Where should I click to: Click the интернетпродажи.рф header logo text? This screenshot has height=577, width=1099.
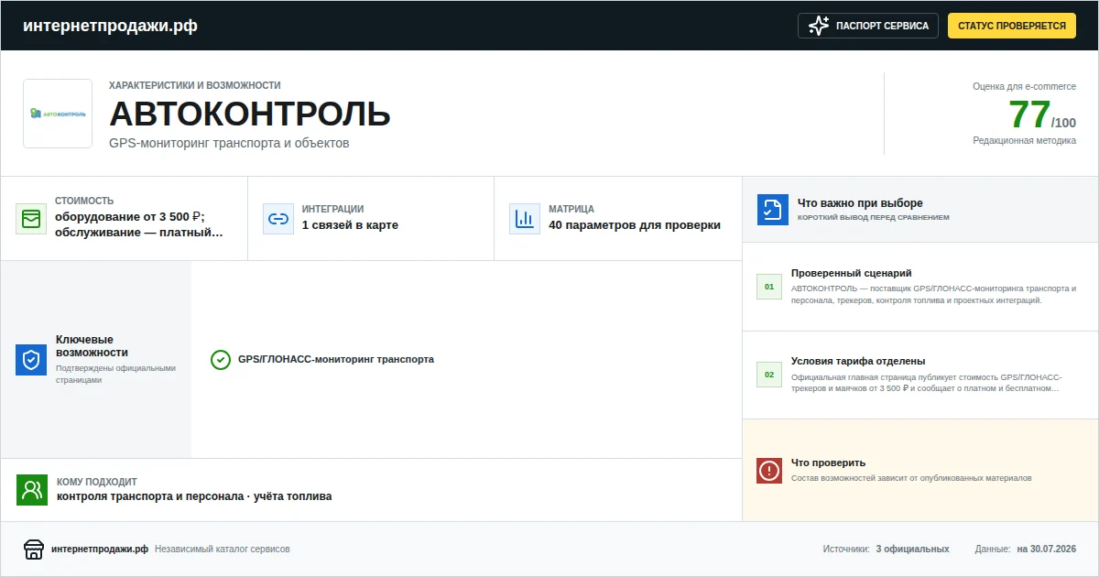110,26
